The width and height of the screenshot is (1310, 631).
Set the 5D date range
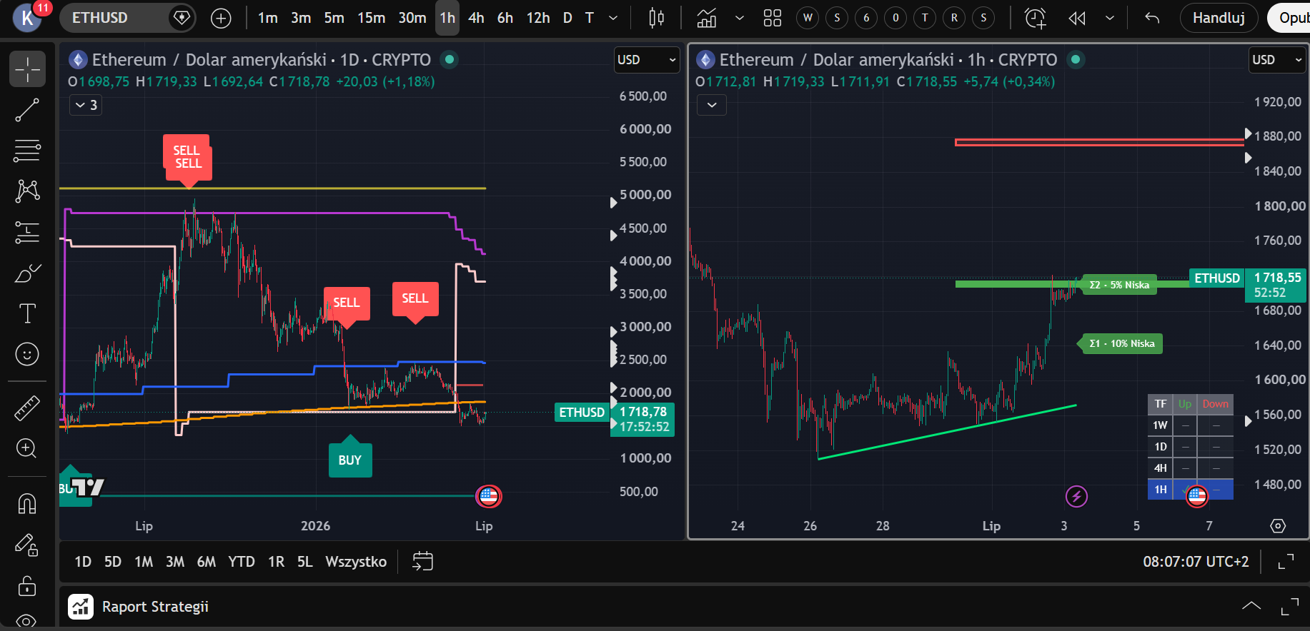tap(113, 562)
